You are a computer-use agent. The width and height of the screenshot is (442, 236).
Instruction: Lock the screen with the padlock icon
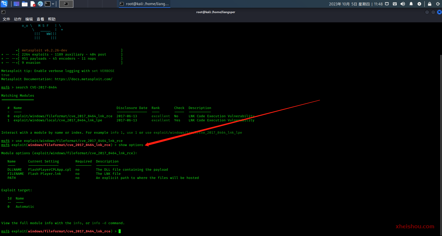point(429,4)
